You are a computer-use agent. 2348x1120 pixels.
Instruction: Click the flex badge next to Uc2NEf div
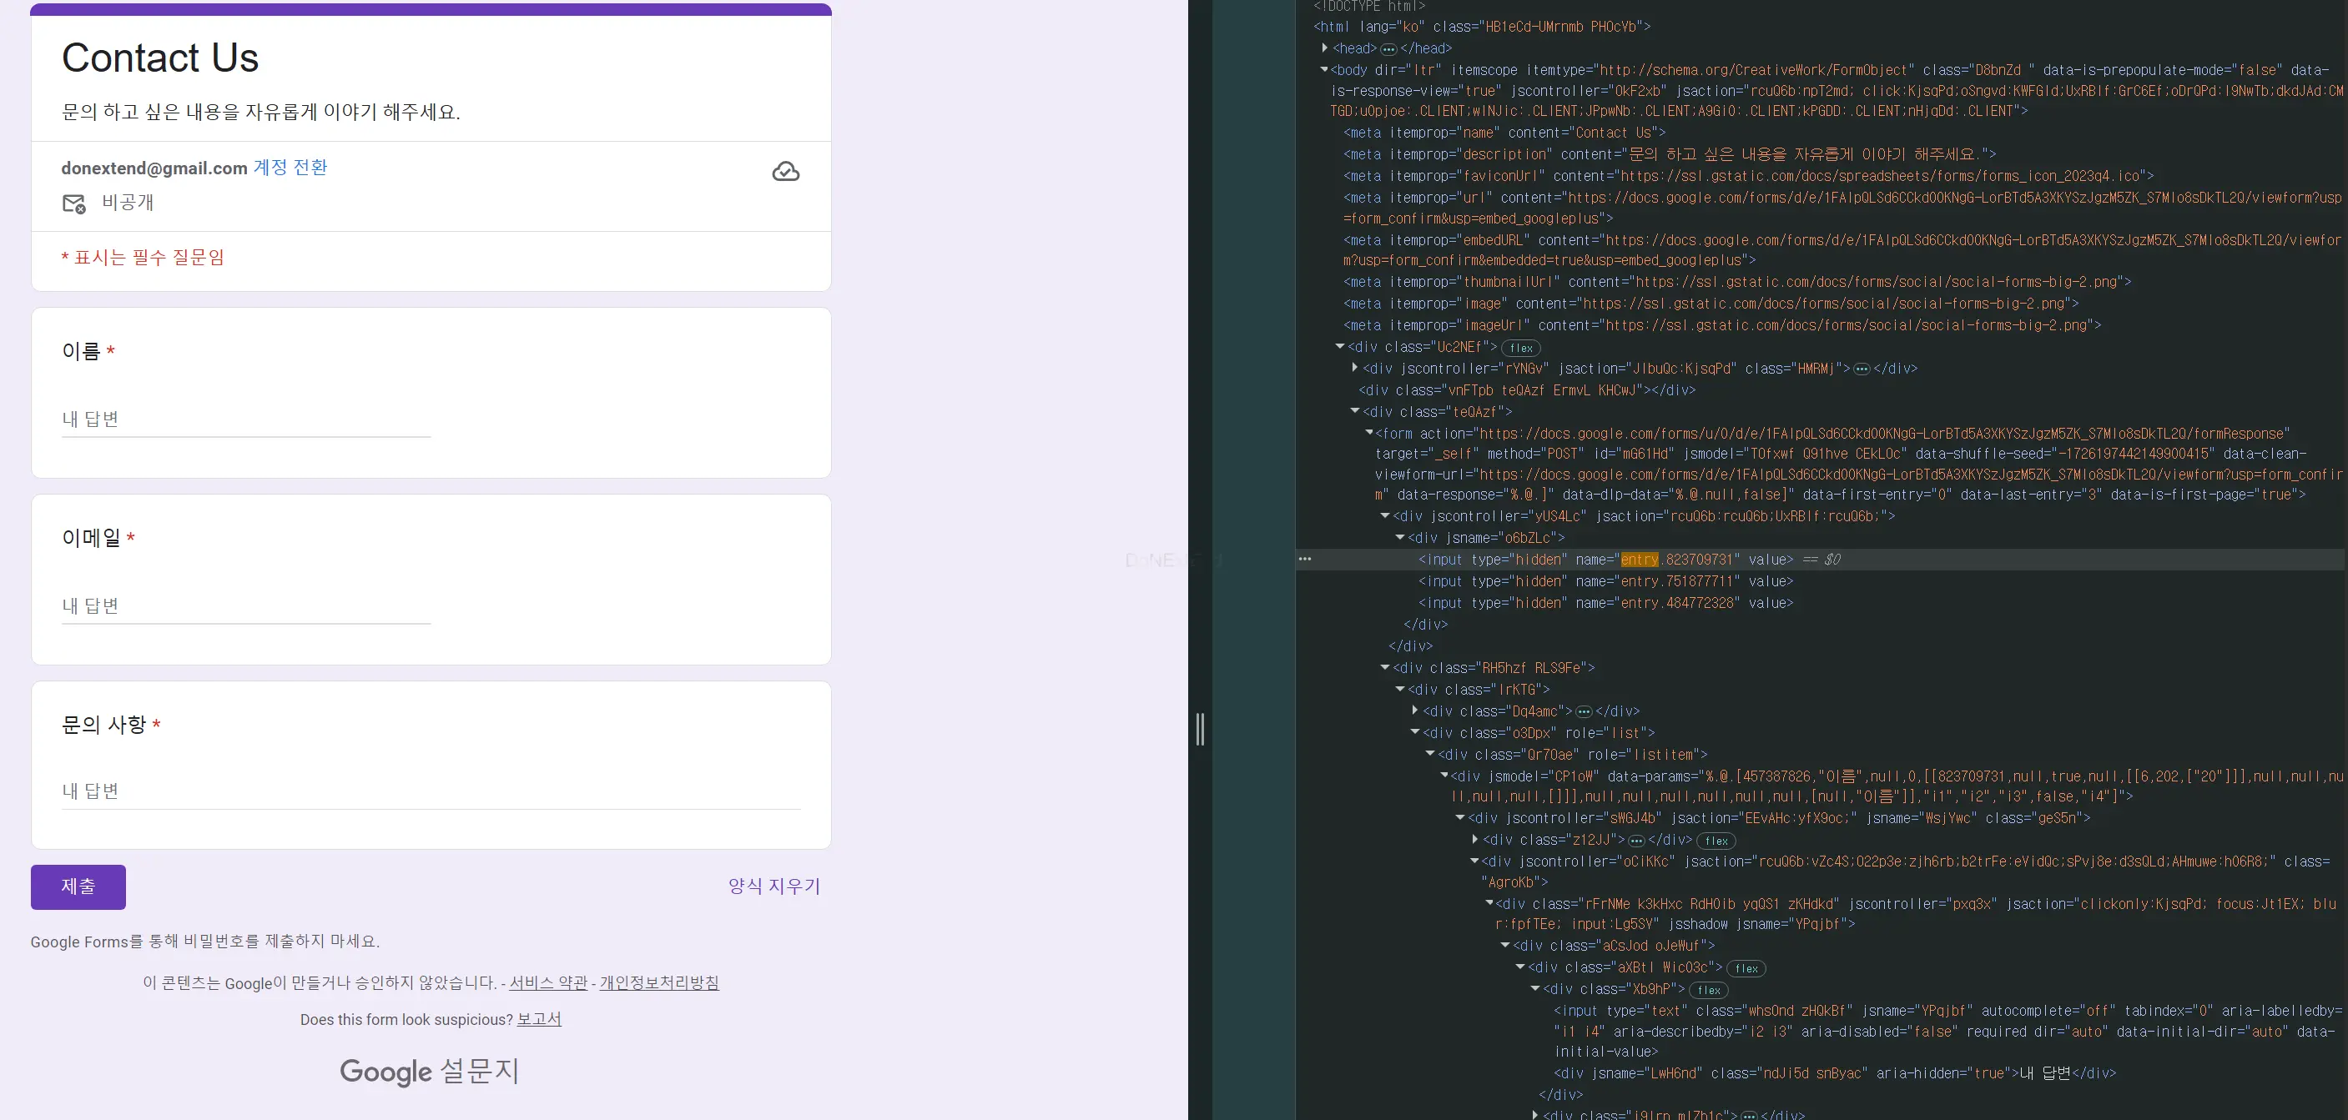[x=1520, y=348]
